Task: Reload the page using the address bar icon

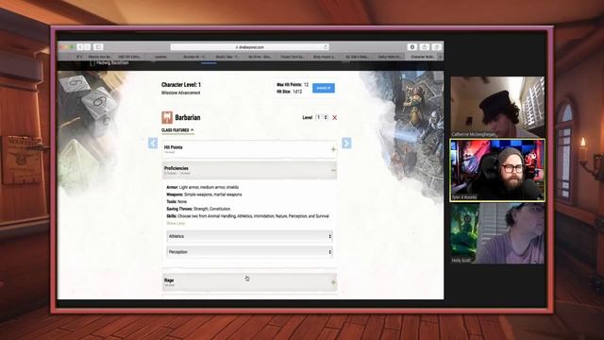Action: pyautogui.click(x=325, y=47)
